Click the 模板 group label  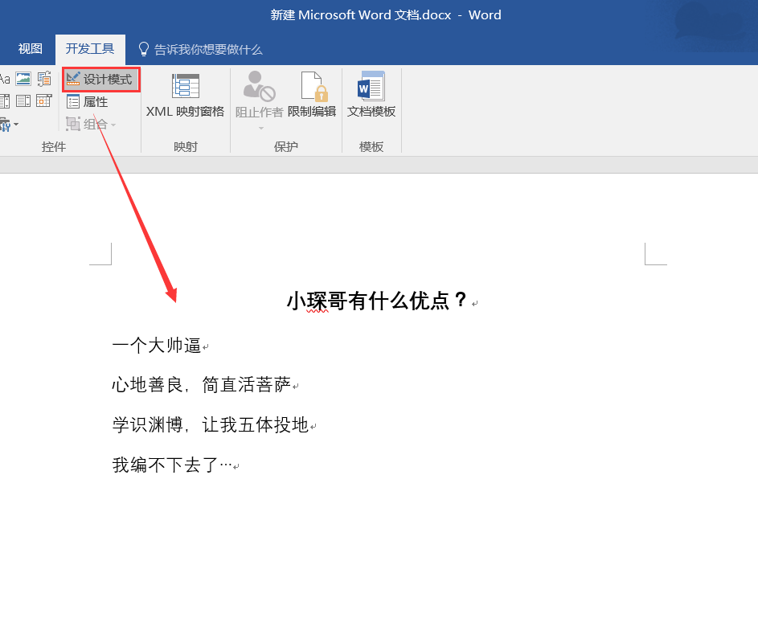pos(371,146)
